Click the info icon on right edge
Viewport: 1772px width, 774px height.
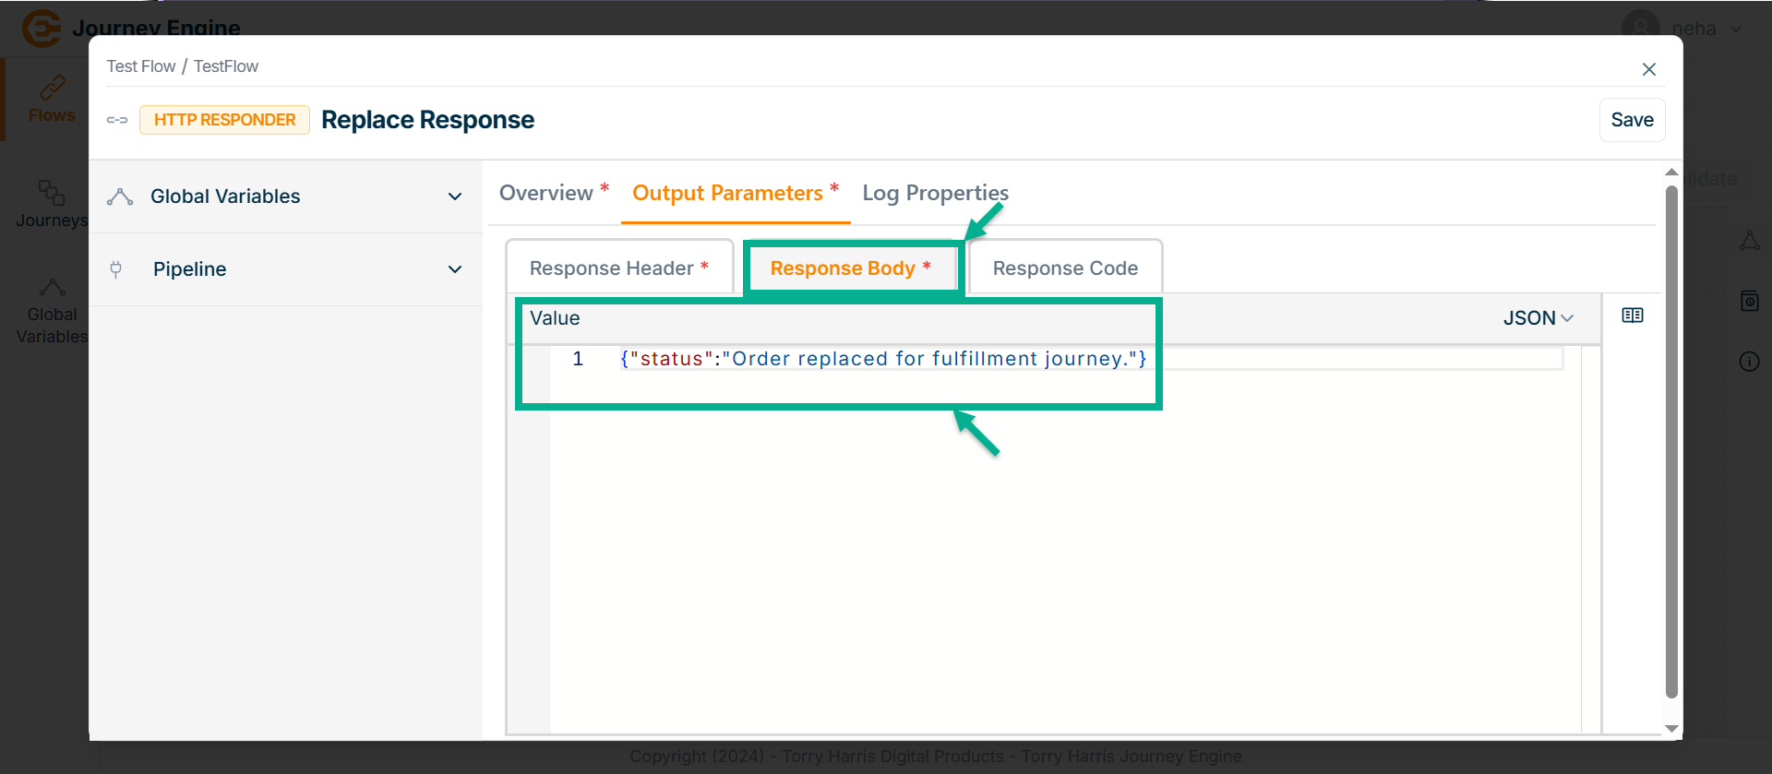[1749, 362]
